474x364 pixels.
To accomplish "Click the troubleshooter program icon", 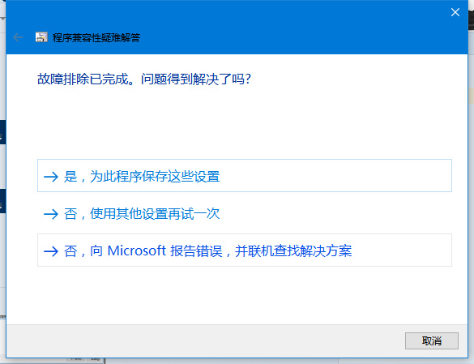I will point(41,37).
